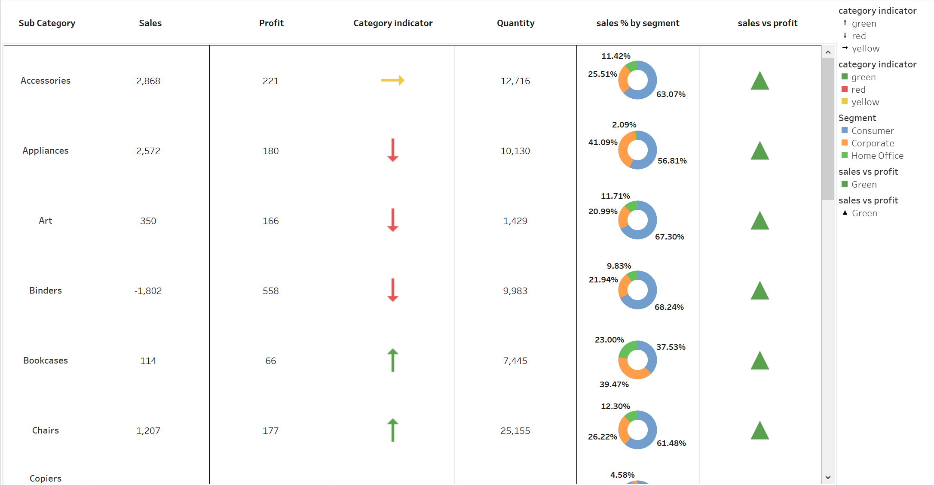Click the green up arrow for Chairs
Viewport: 934px width, 485px height.
[x=392, y=430]
